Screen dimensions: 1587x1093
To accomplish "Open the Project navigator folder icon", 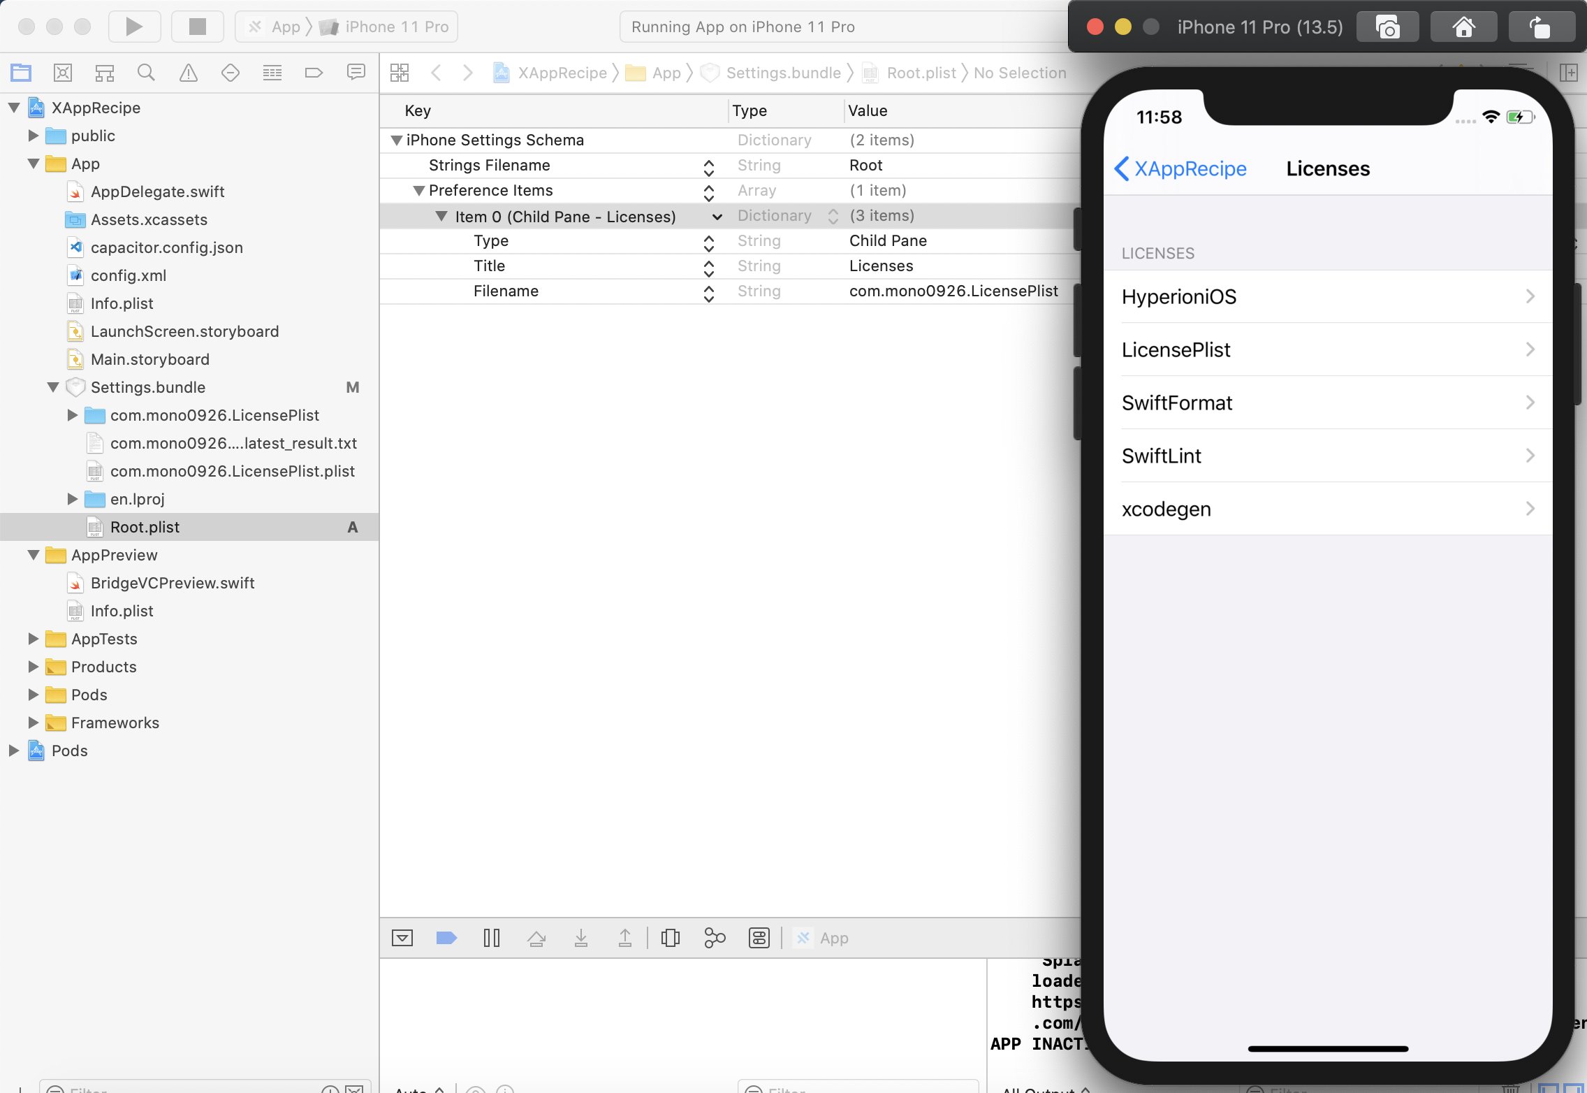I will click(21, 72).
